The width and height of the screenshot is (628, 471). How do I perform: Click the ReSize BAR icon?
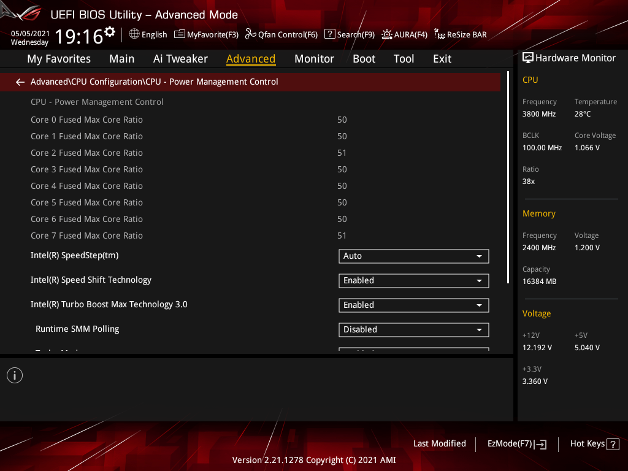[x=440, y=34]
